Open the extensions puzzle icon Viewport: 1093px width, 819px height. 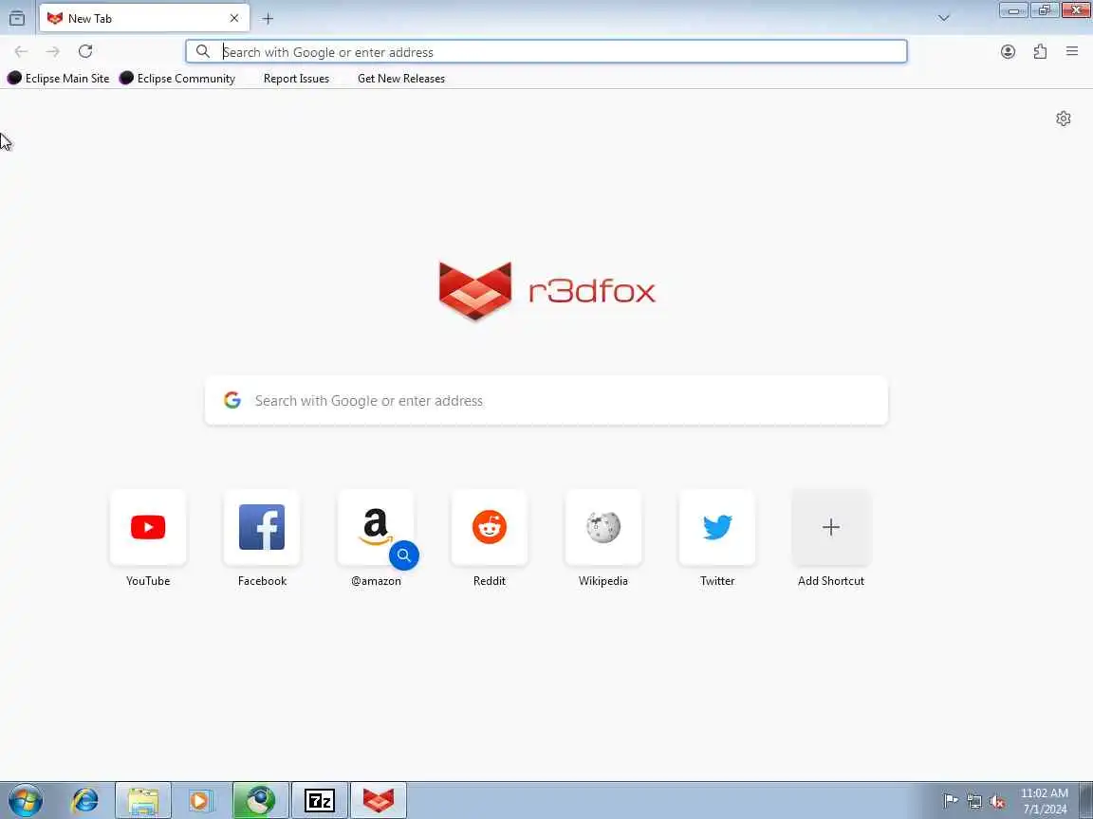coord(1040,51)
